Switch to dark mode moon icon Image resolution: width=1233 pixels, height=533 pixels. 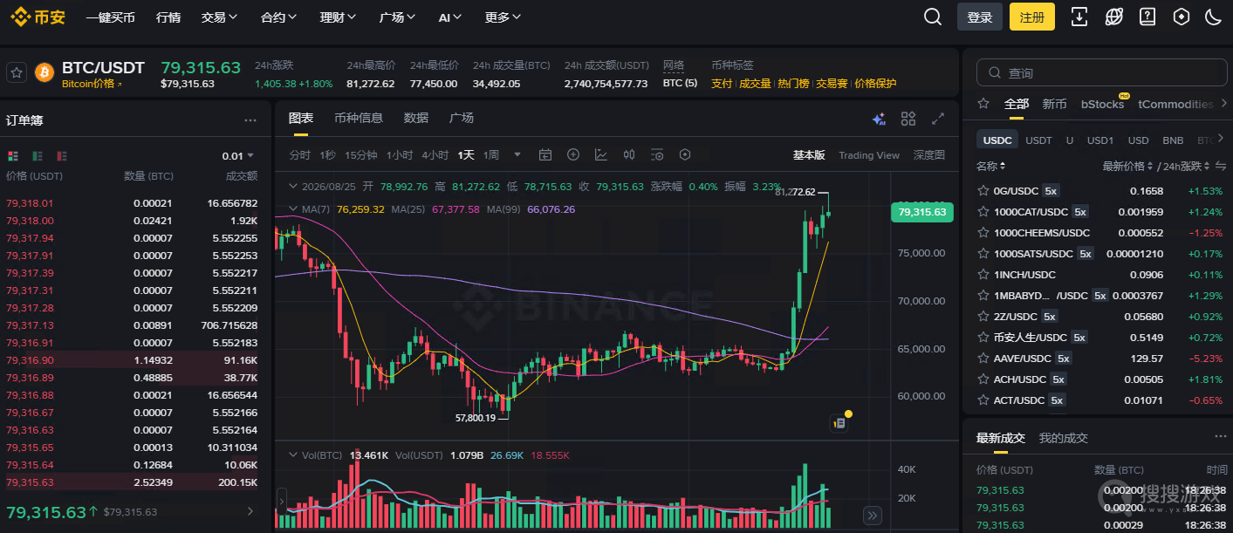1213,17
